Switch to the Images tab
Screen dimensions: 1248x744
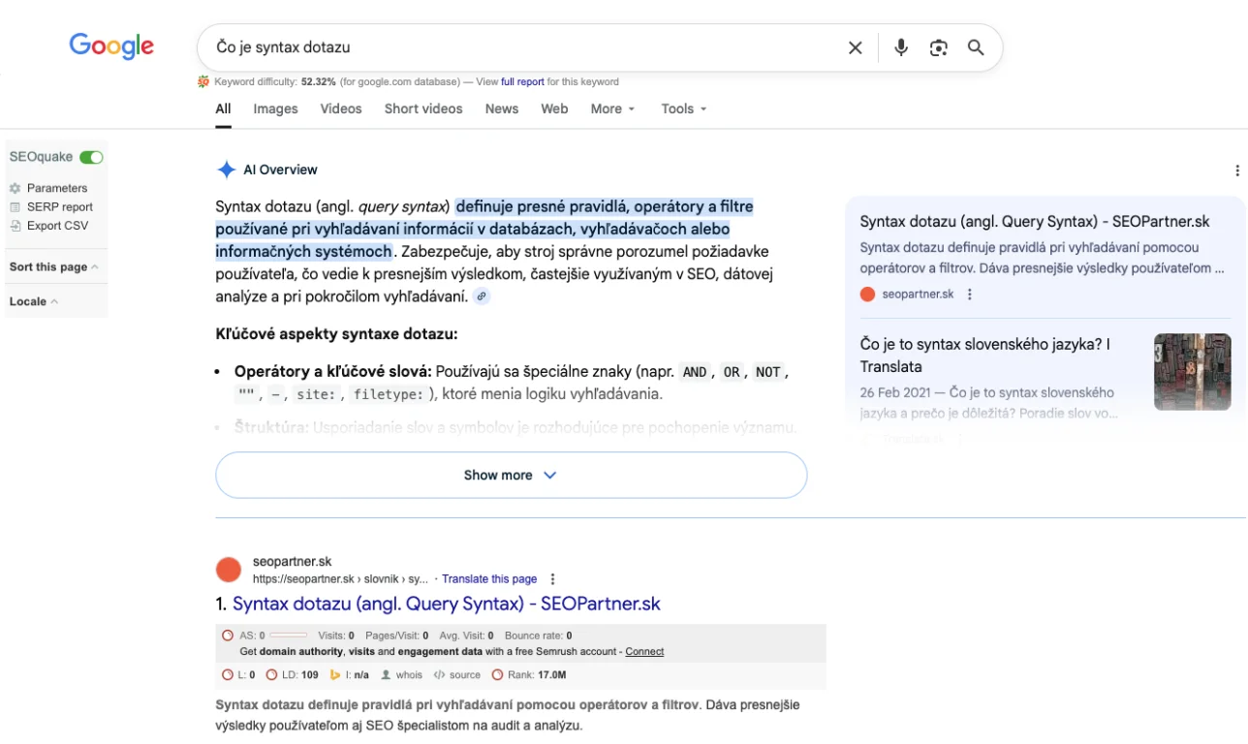275,108
